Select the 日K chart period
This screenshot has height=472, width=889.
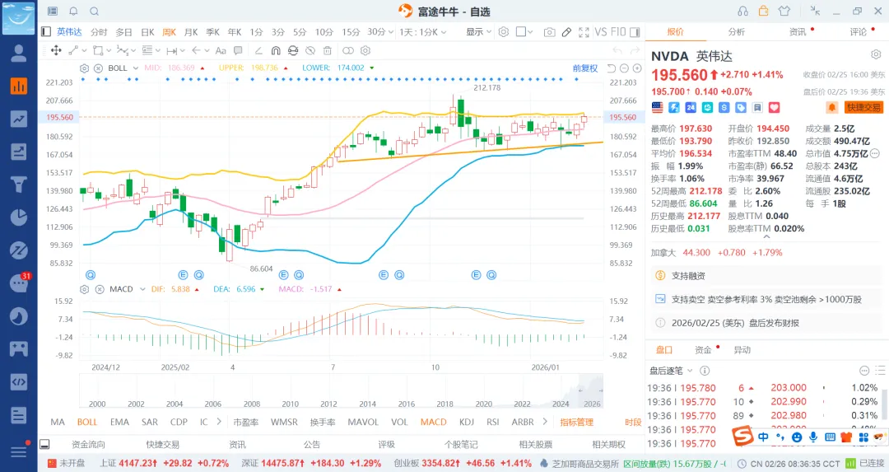[147, 32]
